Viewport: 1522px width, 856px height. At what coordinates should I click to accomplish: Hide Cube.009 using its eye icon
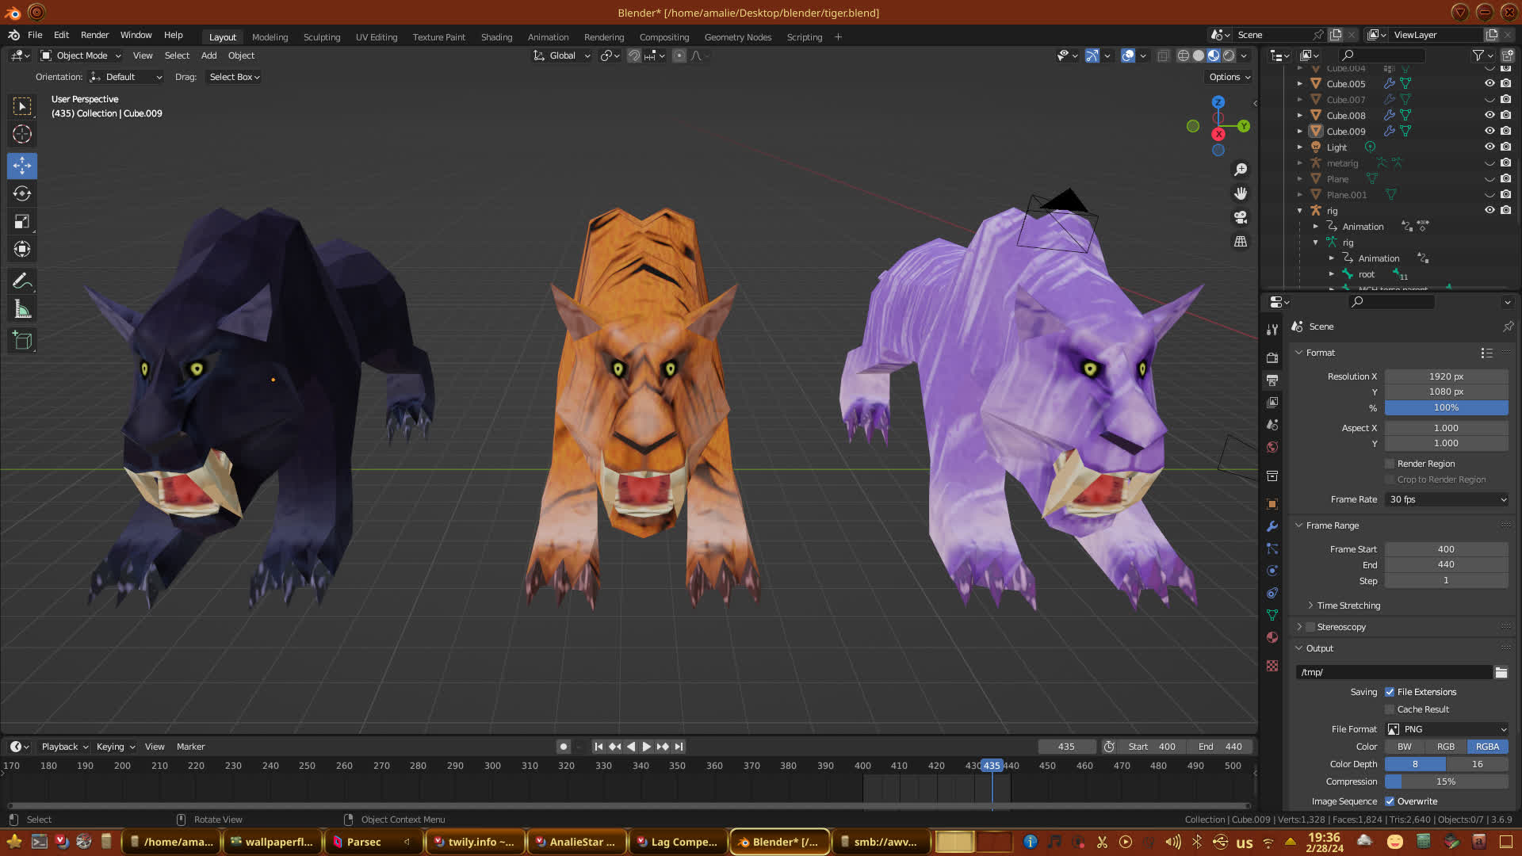click(1489, 131)
